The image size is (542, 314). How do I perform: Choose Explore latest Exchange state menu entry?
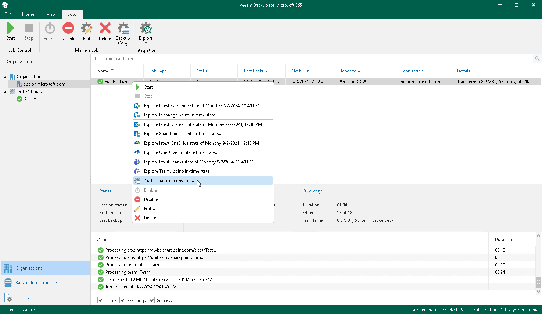click(x=203, y=106)
